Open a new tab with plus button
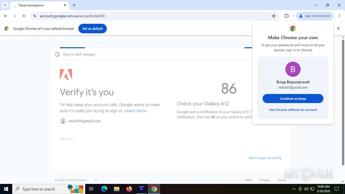The image size is (345, 194). pyautogui.click(x=74, y=5)
